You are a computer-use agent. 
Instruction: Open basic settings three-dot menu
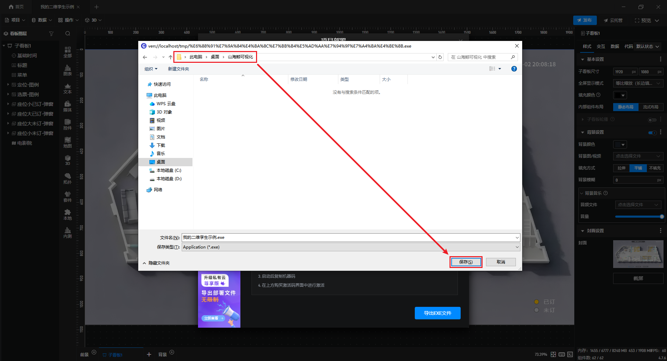click(x=660, y=59)
